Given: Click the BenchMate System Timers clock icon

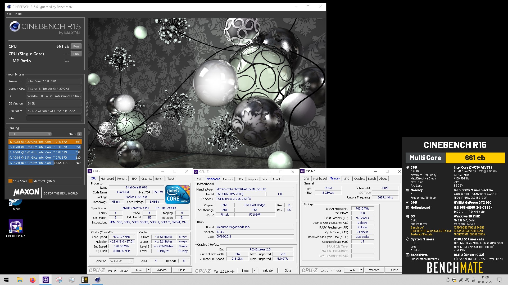Looking at the screenshot, I should point(408,239).
